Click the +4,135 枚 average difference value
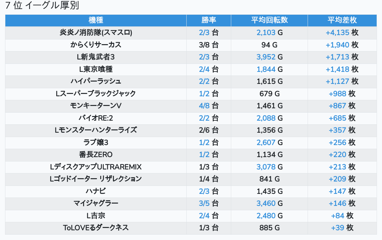The width and height of the screenshot is (382, 240). coord(342,32)
